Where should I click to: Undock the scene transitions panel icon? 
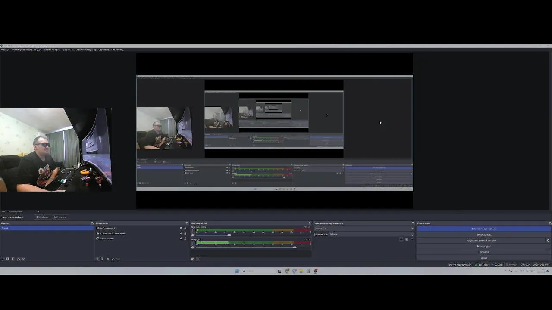pos(413,223)
